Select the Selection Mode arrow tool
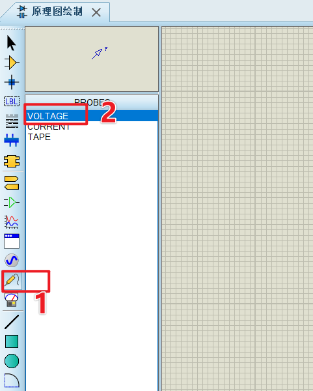Image resolution: width=313 pixels, height=391 pixels. click(12, 43)
